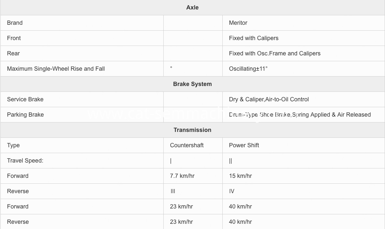The height and width of the screenshot is (229, 385).
Task: Click the 7.7 km/hr forward speed
Action: coord(182,176)
